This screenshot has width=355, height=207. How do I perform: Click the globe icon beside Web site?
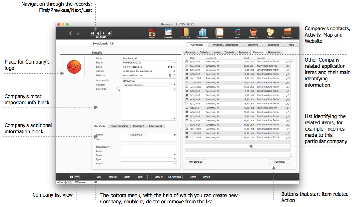pos(170,75)
